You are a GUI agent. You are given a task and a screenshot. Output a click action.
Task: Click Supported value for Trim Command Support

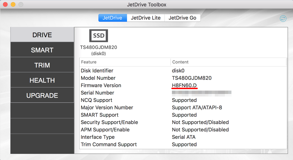pyautogui.click(x=184, y=145)
